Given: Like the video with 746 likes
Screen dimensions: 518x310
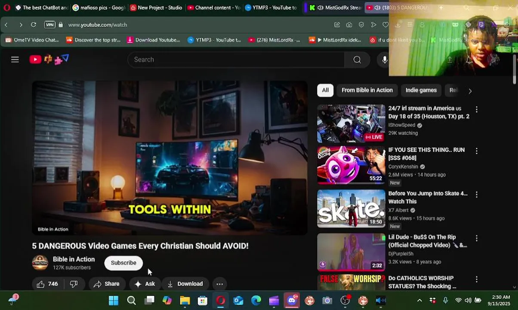Looking at the screenshot, I should pos(47,284).
